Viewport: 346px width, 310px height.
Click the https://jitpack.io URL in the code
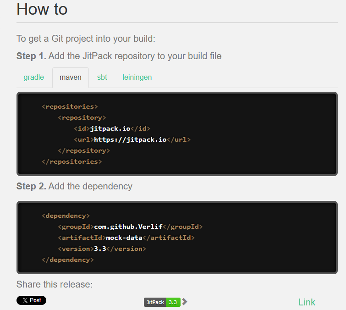130,139
